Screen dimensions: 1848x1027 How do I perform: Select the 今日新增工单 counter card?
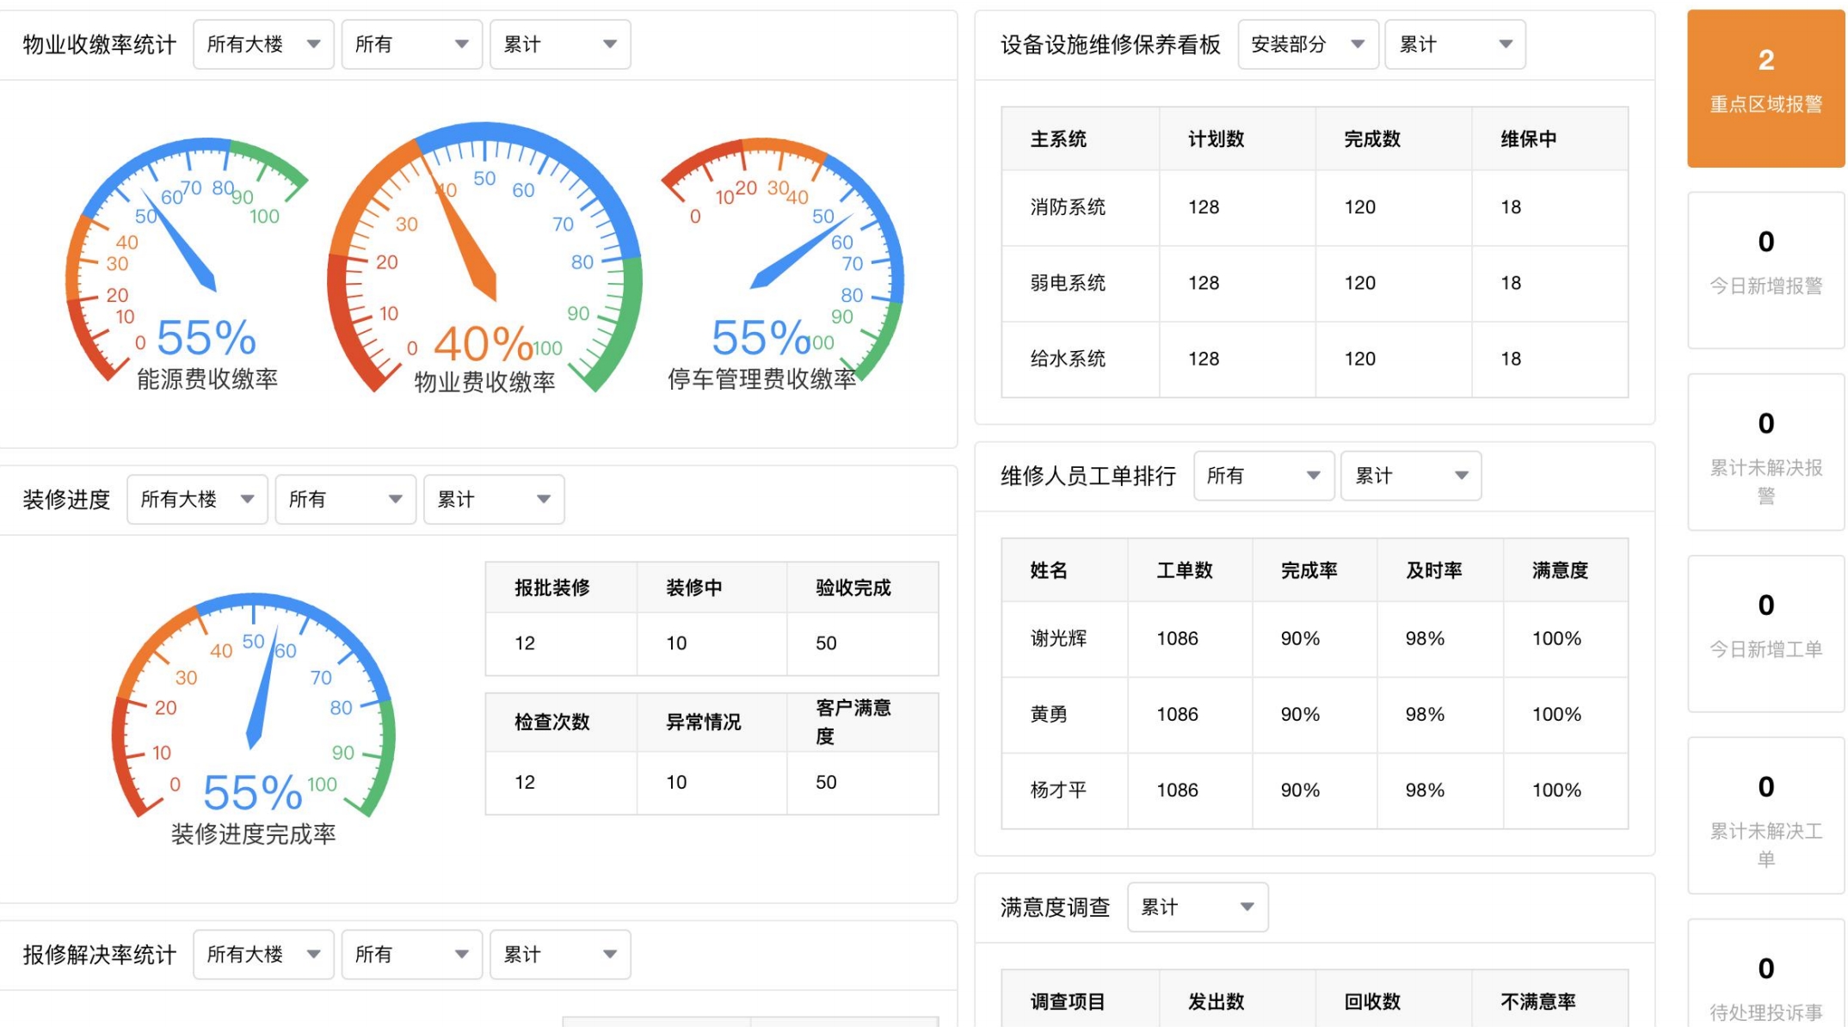pos(1765,633)
